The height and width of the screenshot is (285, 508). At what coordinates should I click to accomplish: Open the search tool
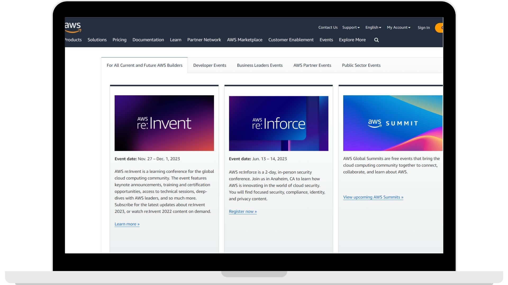pos(376,40)
